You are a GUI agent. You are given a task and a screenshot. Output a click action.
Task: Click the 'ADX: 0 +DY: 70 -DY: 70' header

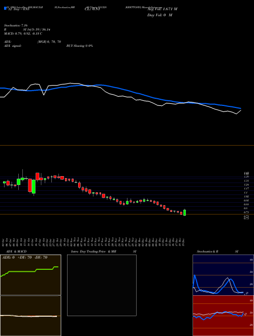(x=24, y=258)
